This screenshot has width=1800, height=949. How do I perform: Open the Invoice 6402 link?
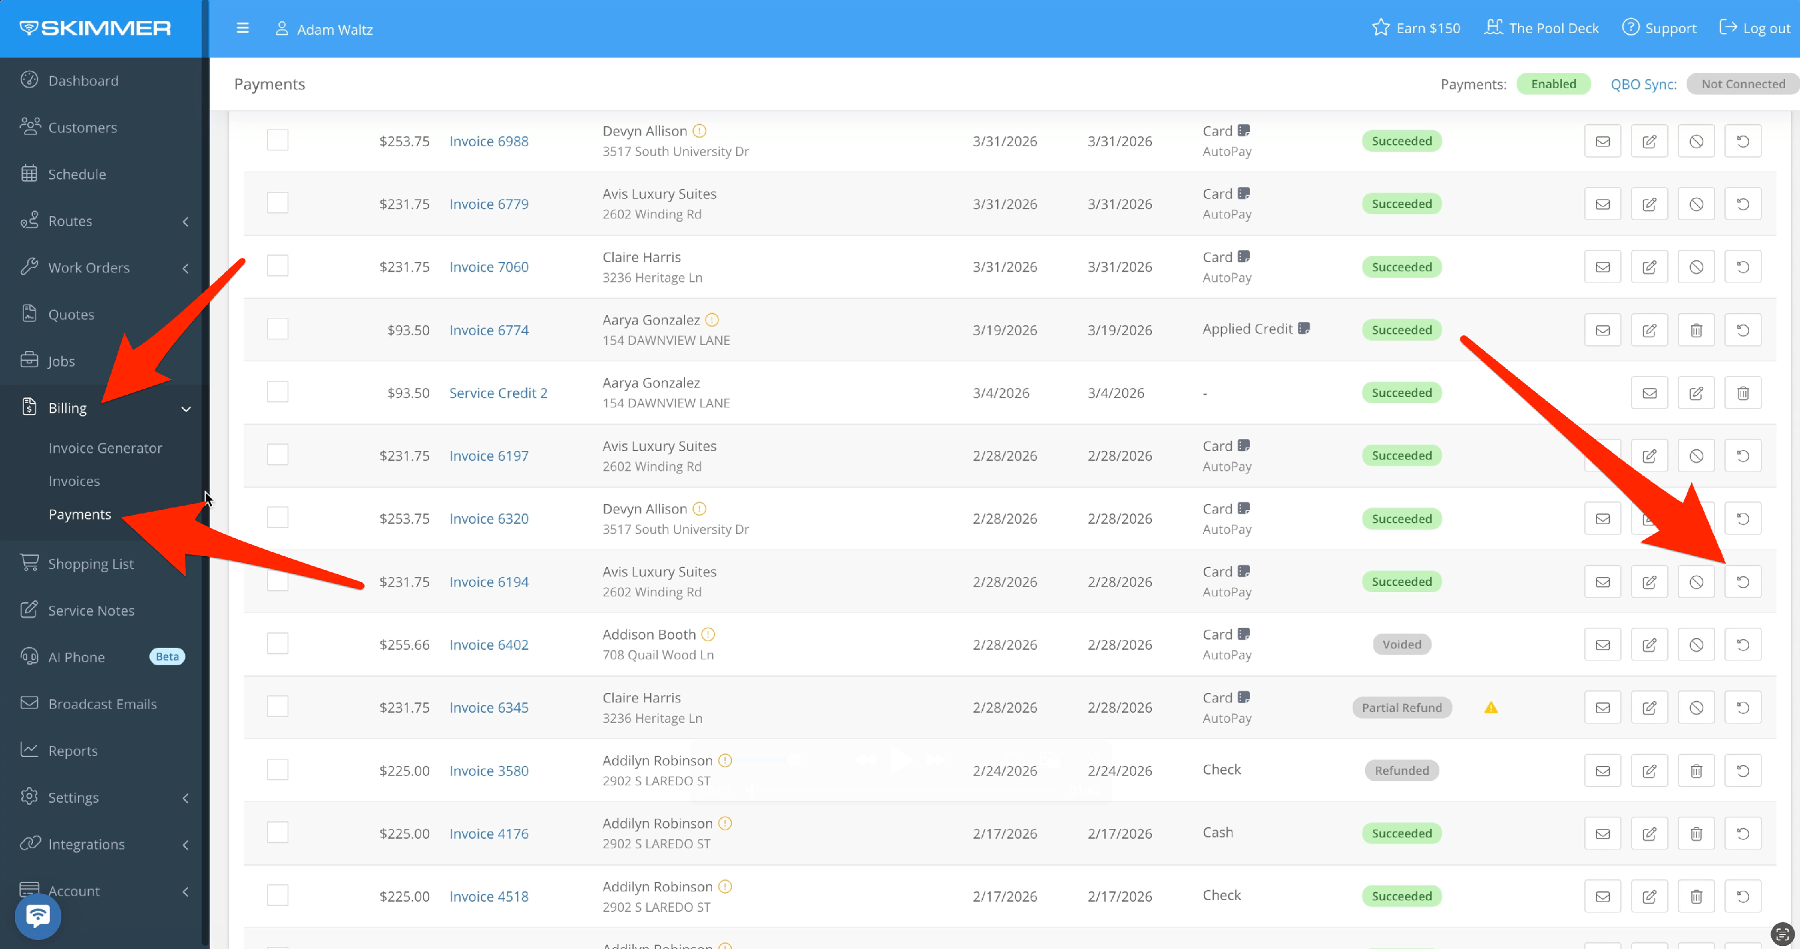click(x=488, y=644)
